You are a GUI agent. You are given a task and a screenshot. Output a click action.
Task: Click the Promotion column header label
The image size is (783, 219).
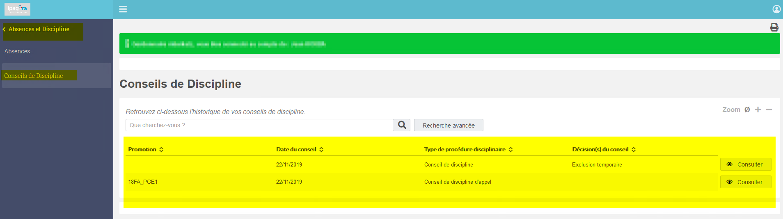pos(142,149)
